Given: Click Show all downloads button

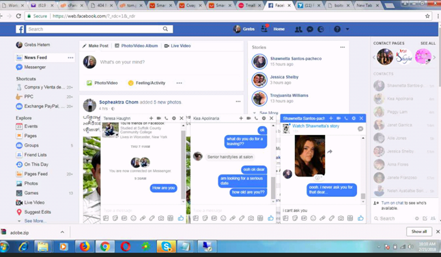Looking at the screenshot, I should point(419,232).
